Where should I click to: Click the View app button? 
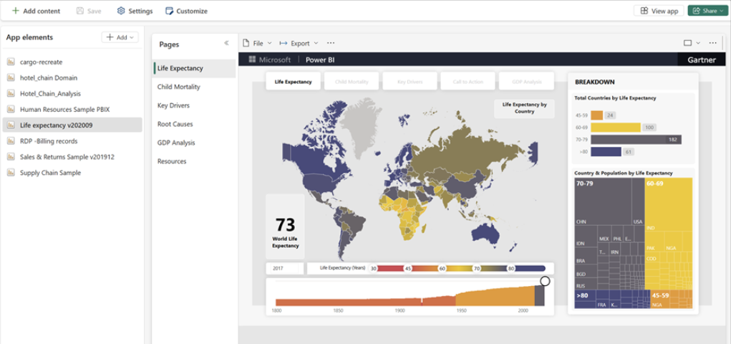[659, 11]
